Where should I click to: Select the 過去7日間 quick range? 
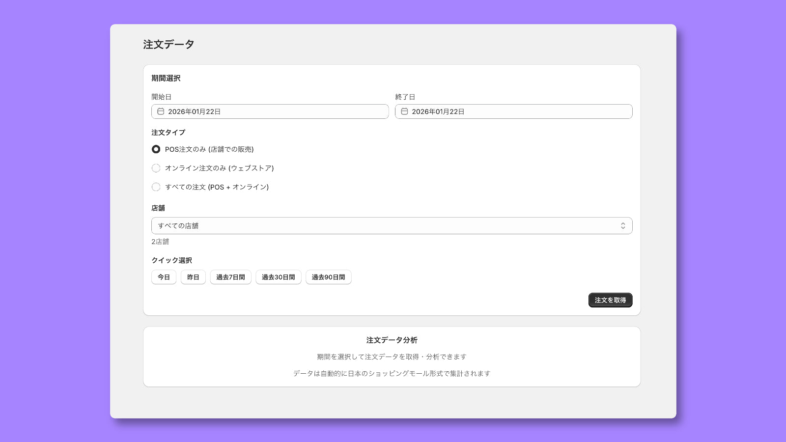click(230, 277)
